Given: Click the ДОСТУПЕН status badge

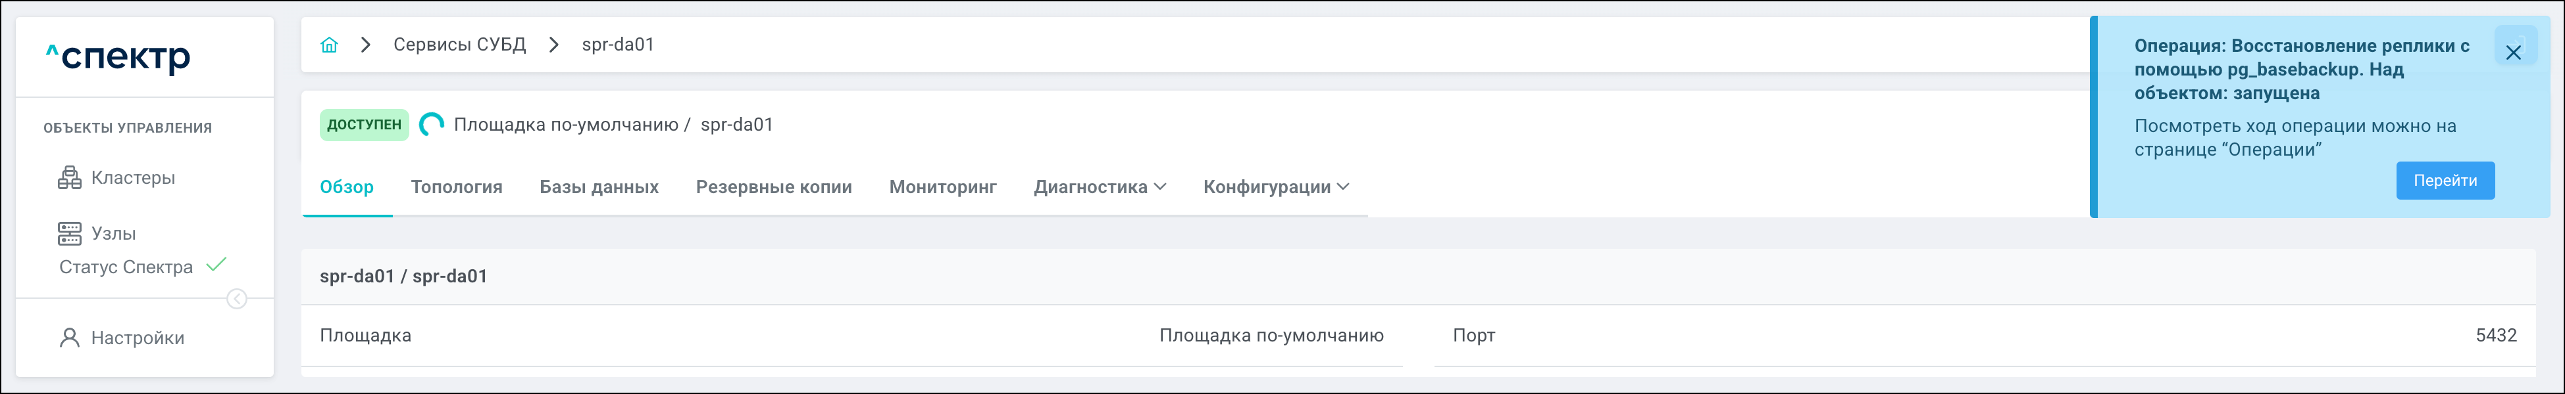Looking at the screenshot, I should [363, 125].
